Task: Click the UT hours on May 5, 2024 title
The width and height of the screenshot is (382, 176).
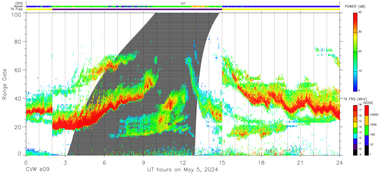Action: 183,170
